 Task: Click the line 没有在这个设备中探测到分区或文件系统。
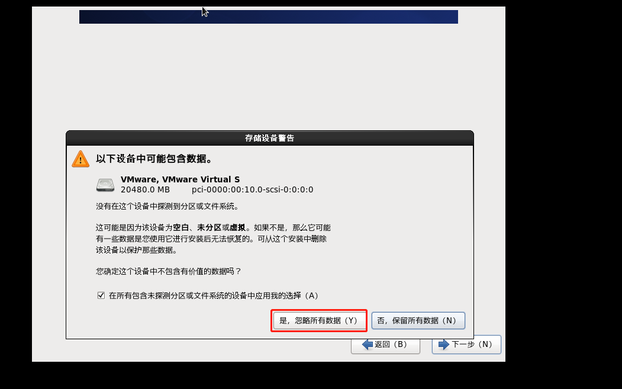click(x=167, y=207)
